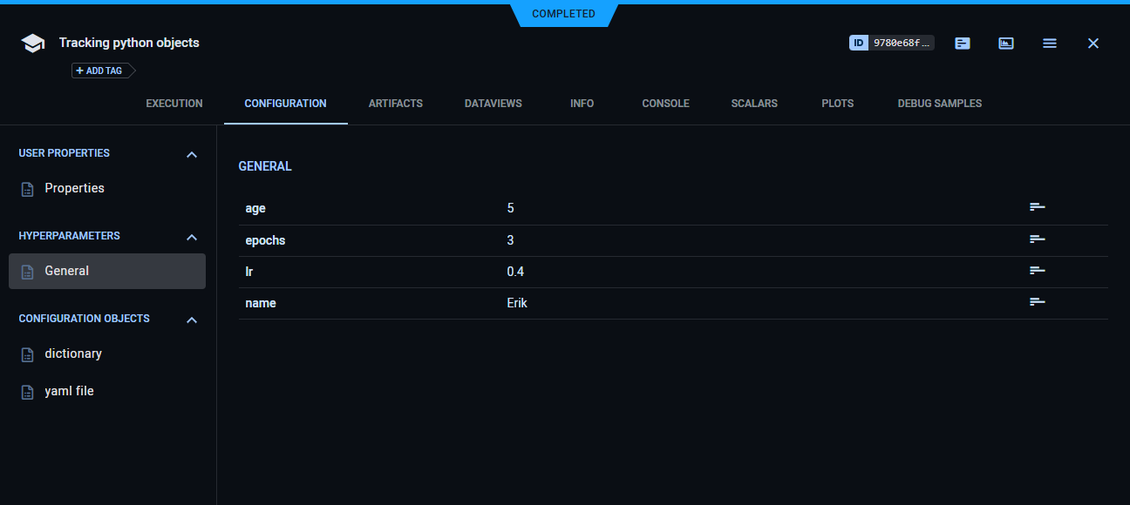The width and height of the screenshot is (1130, 505).
Task: Select the Properties document icon
Action: (x=27, y=188)
